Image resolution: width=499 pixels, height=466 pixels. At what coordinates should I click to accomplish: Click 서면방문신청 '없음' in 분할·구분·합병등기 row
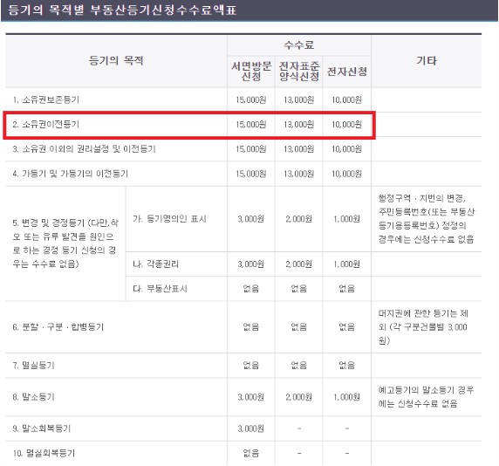click(x=251, y=327)
